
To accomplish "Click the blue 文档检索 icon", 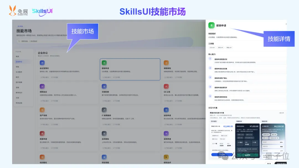I will 104,86.
